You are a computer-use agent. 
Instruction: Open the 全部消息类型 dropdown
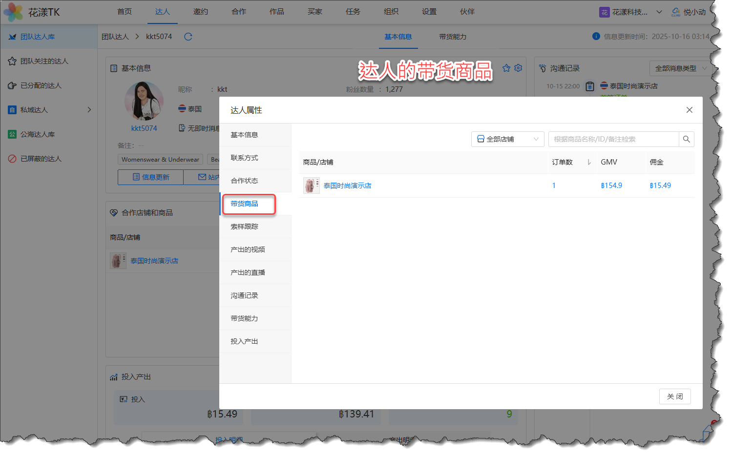(680, 68)
